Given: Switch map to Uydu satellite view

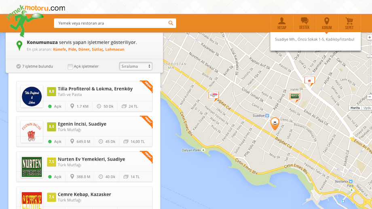Looking at the screenshot, I should (x=367, y=108).
